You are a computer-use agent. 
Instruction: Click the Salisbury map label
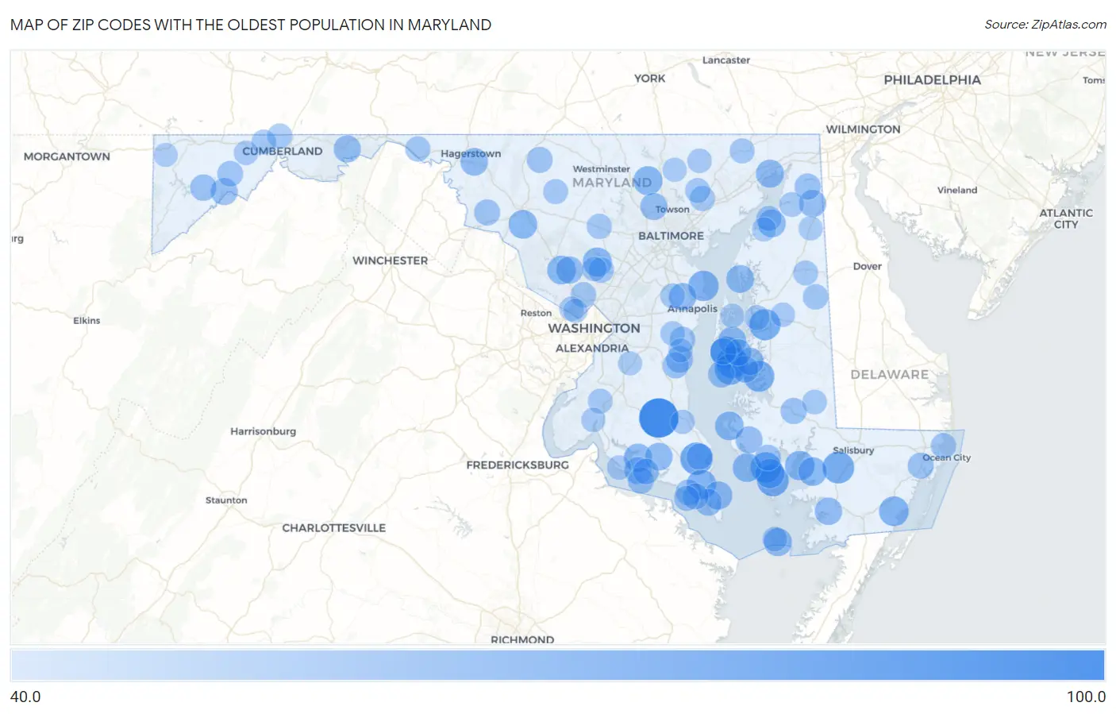point(853,450)
